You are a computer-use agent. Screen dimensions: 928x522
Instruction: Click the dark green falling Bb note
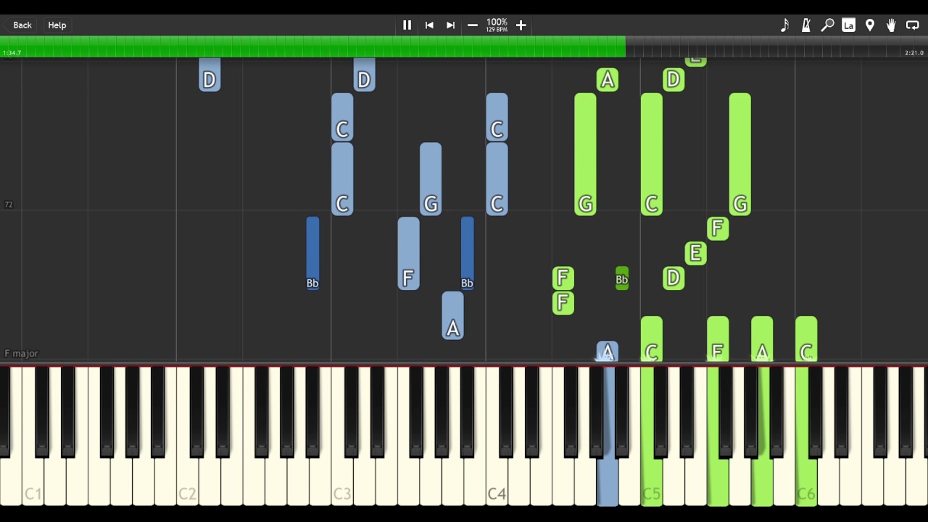click(x=621, y=278)
